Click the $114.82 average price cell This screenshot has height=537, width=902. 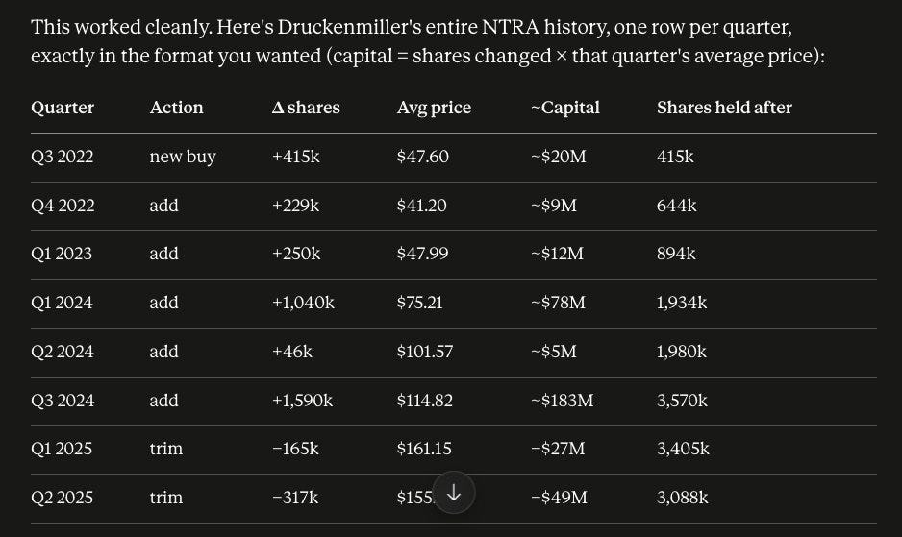[424, 401]
